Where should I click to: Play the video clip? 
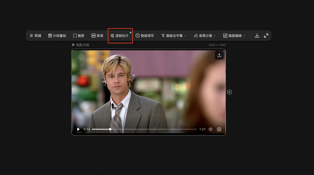coord(78,129)
